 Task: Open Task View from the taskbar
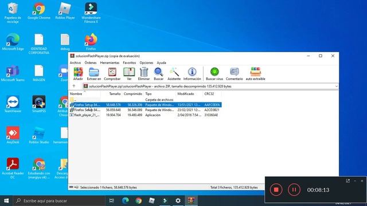pos(112,201)
